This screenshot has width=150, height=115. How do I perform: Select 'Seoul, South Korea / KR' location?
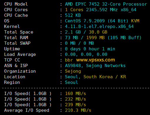[x=96, y=77]
